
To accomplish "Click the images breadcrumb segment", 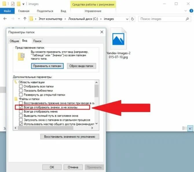I will pos(109,19).
